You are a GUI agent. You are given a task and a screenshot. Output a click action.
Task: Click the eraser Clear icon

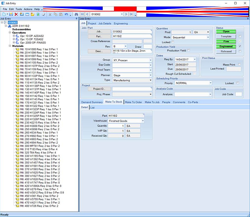click(43, 14)
